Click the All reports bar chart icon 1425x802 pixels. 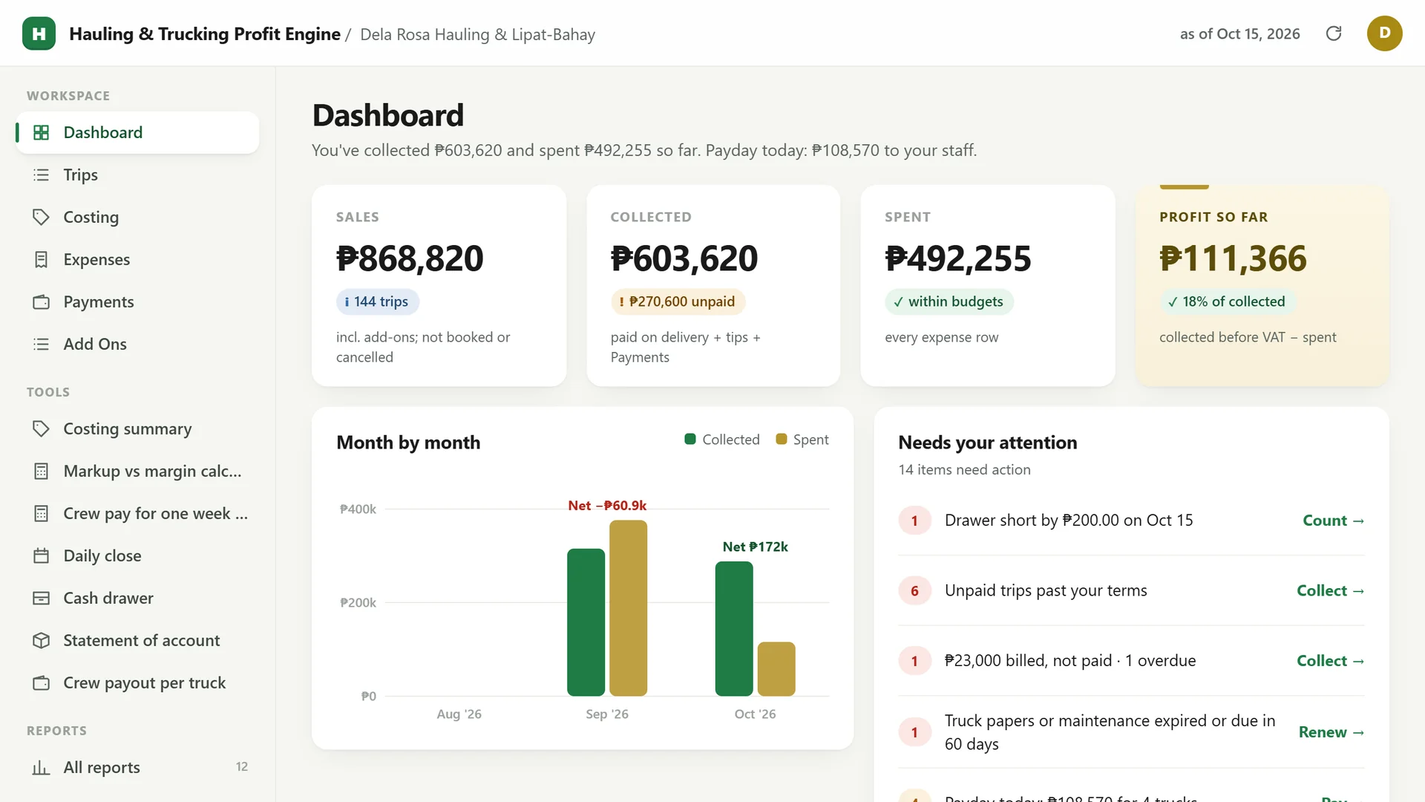tap(42, 767)
